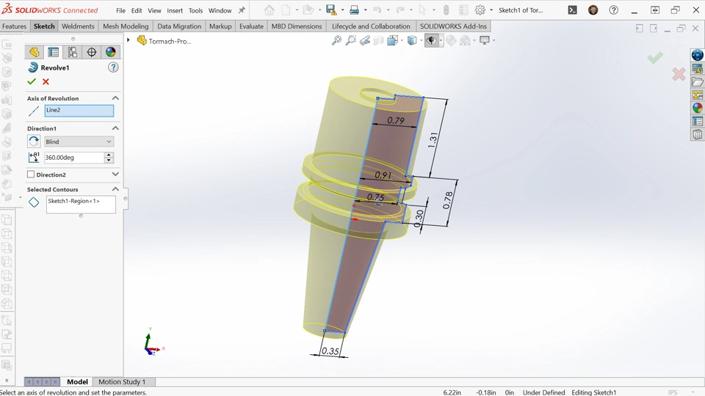Open the Hide/Show Items dropdown arrow
Screen dimensions: 705x396
coord(441,41)
